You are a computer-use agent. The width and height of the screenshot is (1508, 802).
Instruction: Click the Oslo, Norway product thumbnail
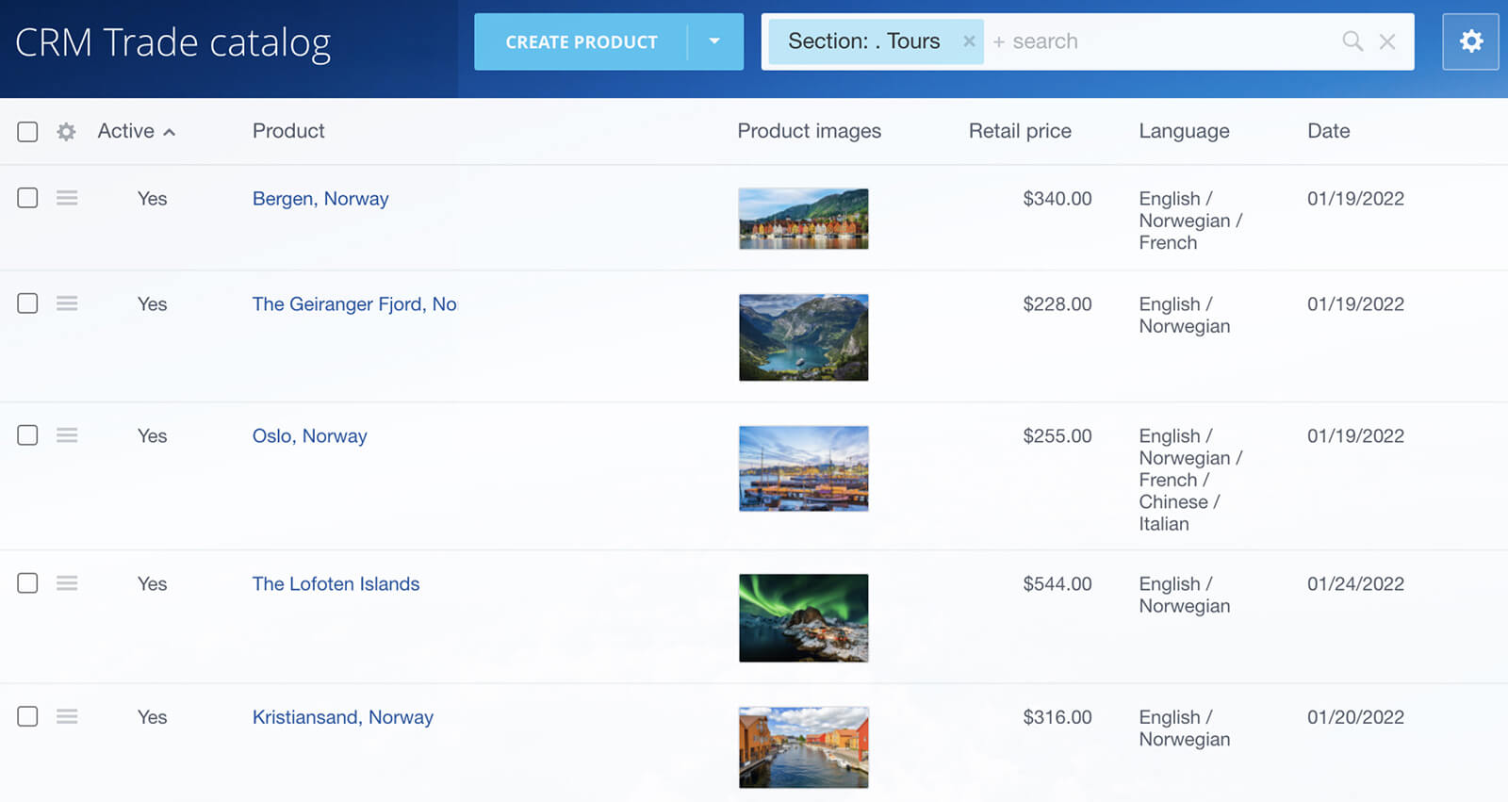[803, 468]
